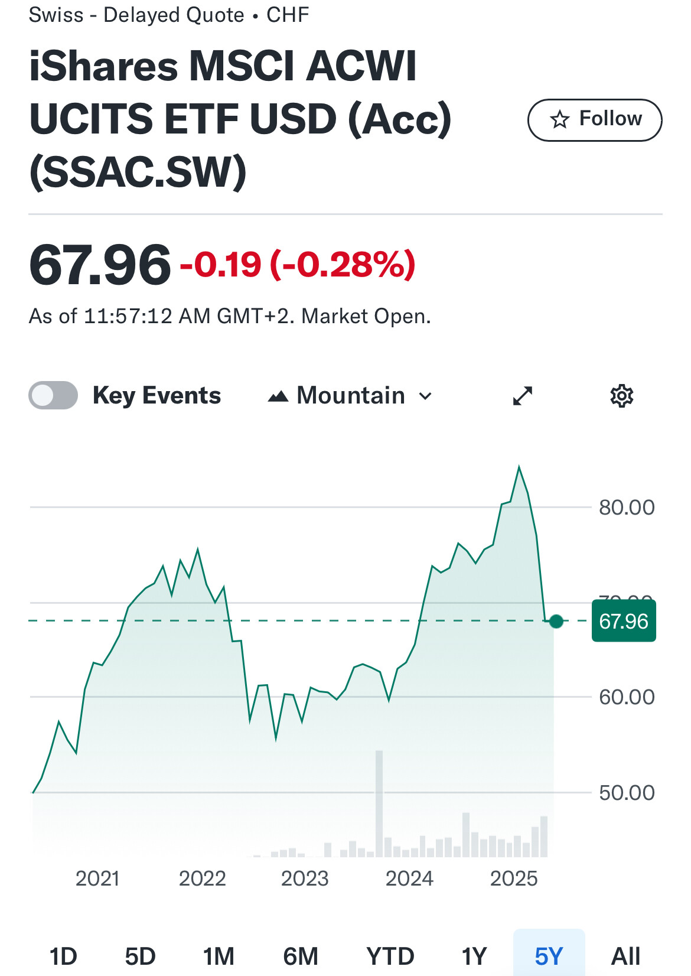Click chevron next to Mountain
691x976 pixels.
click(x=425, y=396)
